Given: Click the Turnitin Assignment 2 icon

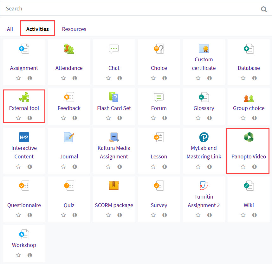Looking at the screenshot, I should pyautogui.click(x=204, y=186).
